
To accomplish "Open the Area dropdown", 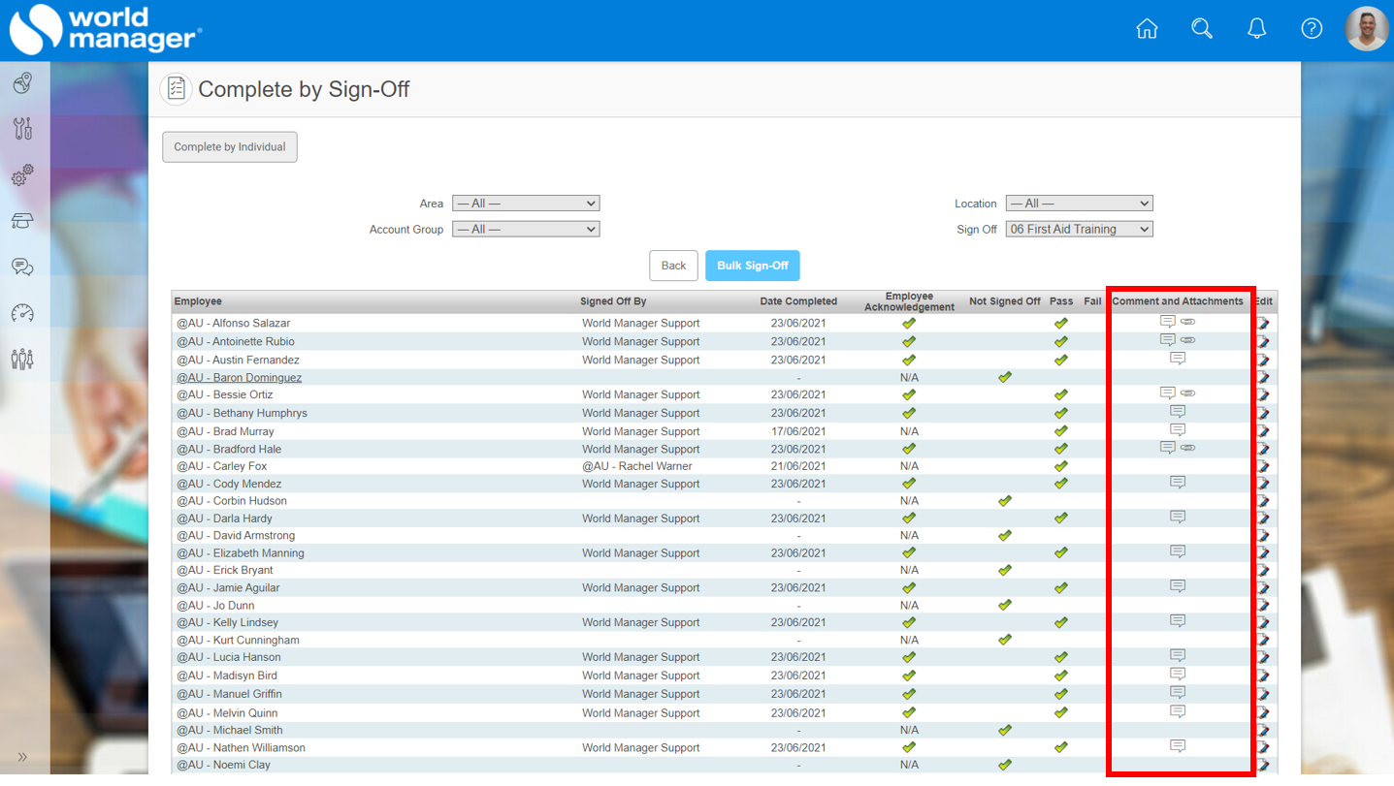I will [x=526, y=204].
